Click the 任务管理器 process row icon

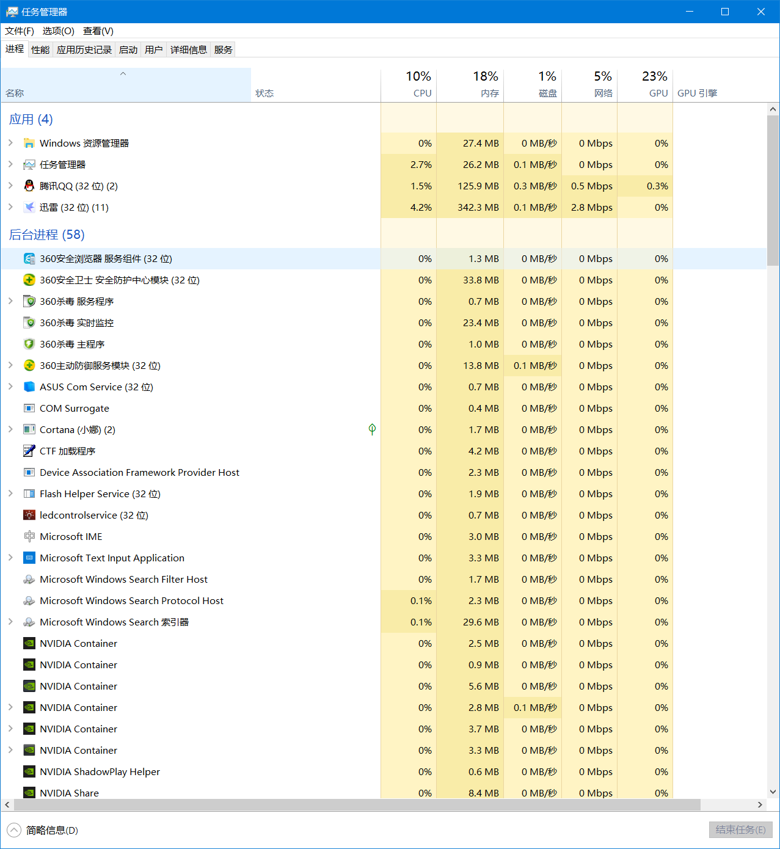(29, 165)
